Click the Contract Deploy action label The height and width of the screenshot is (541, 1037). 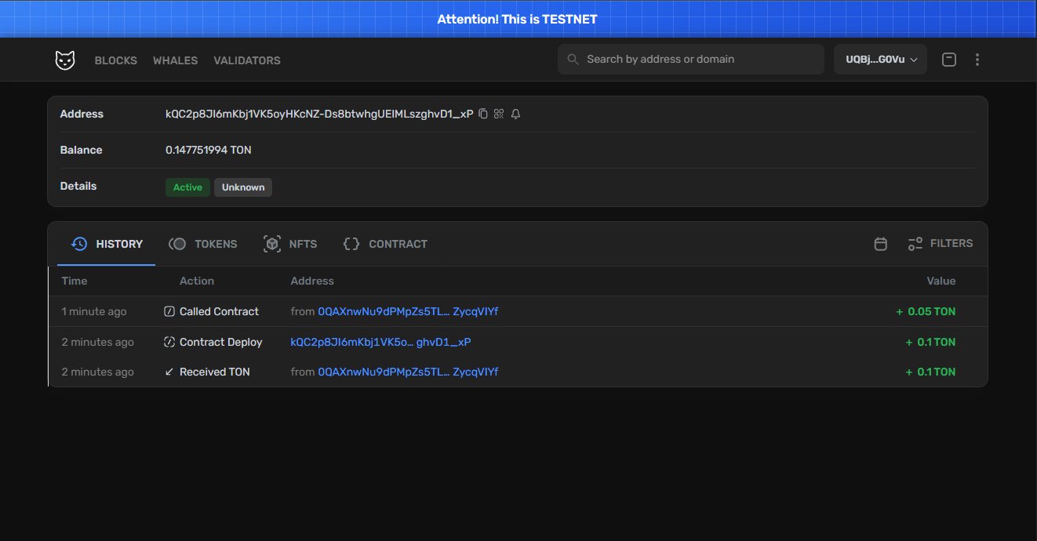[x=221, y=342]
